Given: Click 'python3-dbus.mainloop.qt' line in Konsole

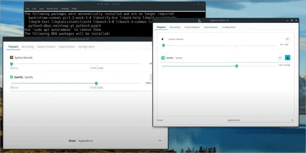Looking at the screenshot, I should (x=65, y=26).
